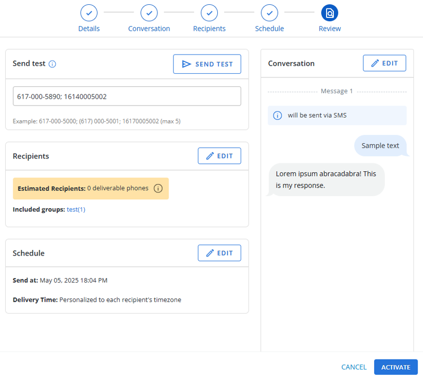The width and height of the screenshot is (423, 378).
Task: Click the info icon beside Send test
Action: coord(52,64)
